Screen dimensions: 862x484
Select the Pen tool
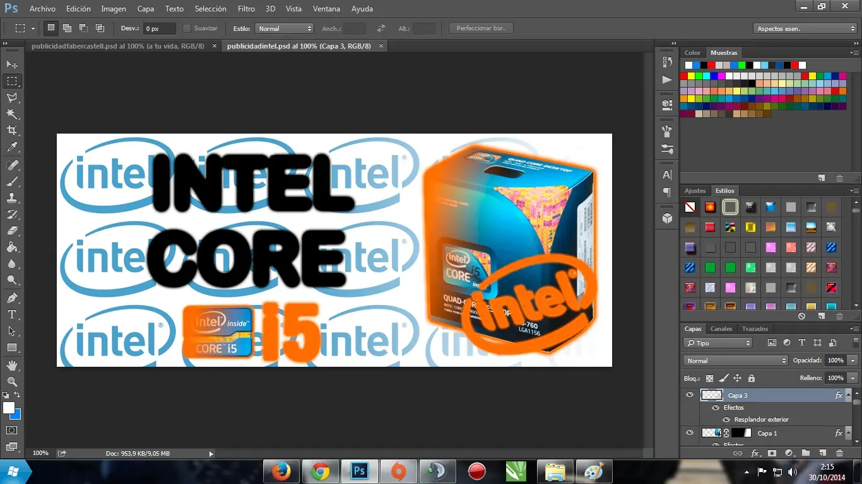pyautogui.click(x=12, y=297)
